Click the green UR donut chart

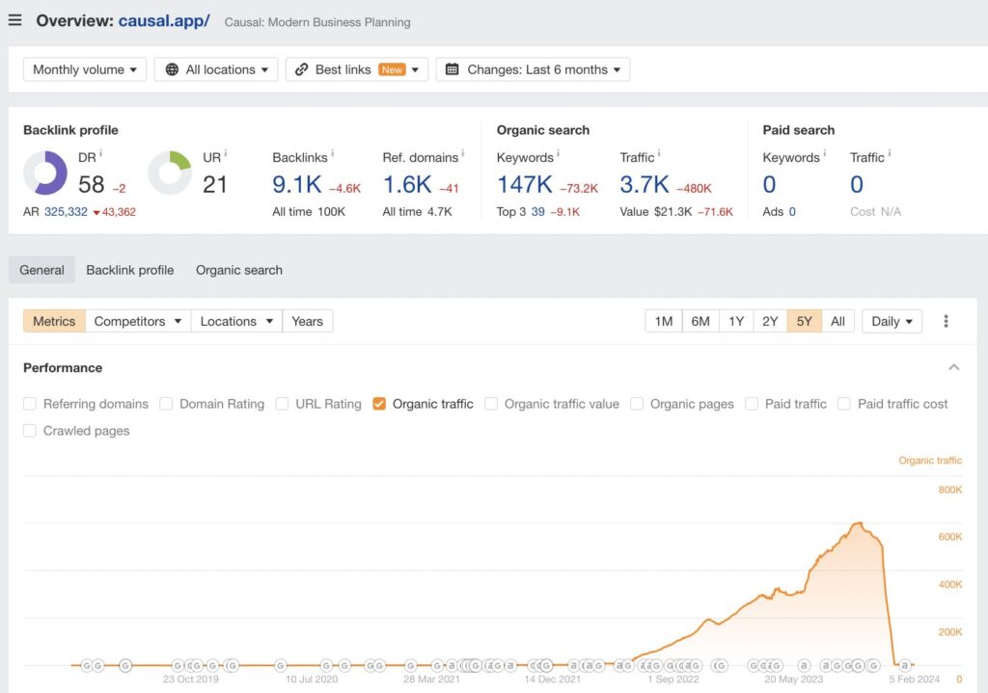170,173
